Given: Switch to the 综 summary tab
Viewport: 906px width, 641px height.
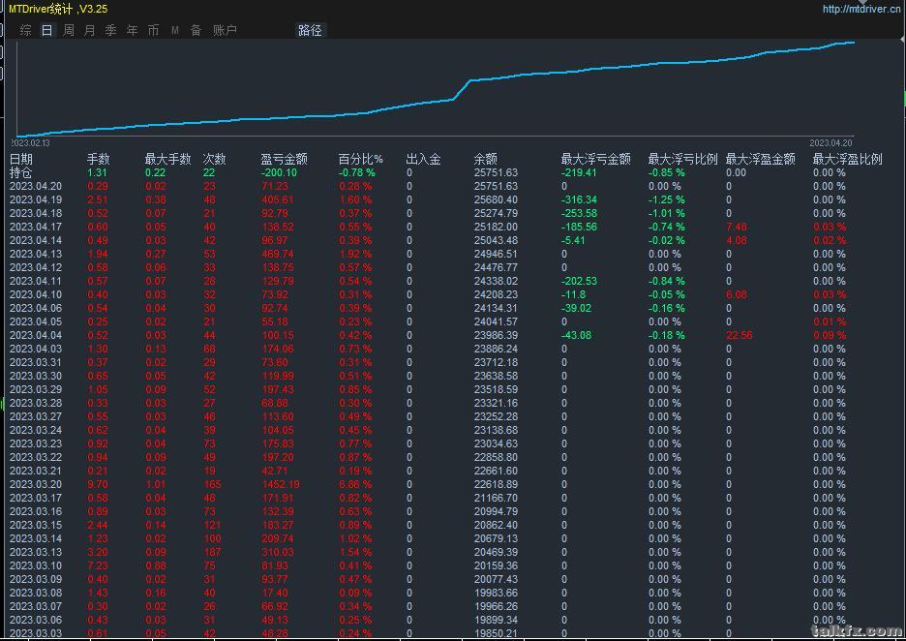Looking at the screenshot, I should (x=25, y=30).
